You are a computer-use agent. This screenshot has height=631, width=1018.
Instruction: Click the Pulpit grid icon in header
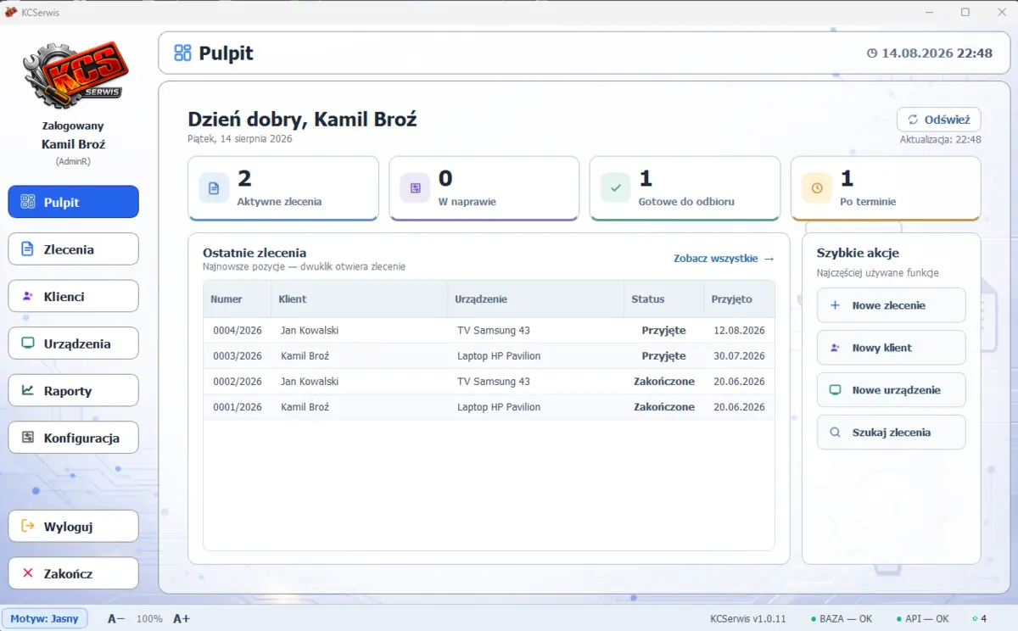coord(182,53)
